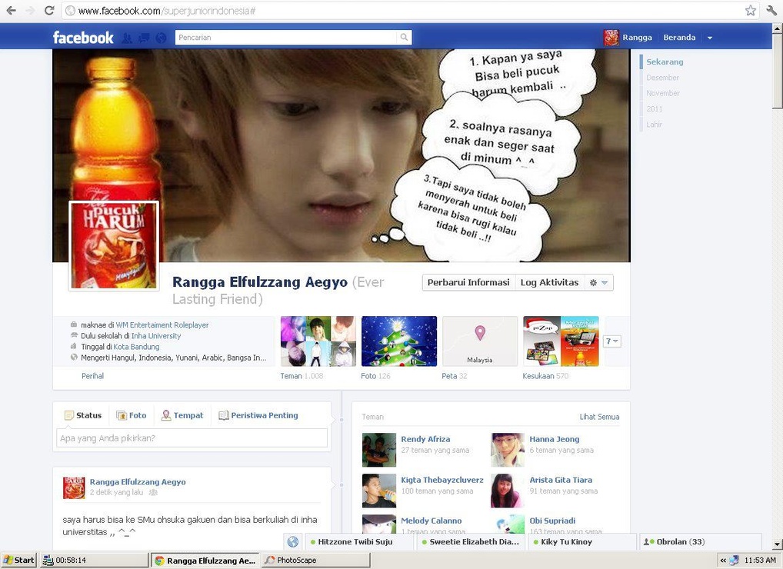Screen dimensions: 783x569
Task: Select Peristiwa Penting tab in composer
Action: 258,415
